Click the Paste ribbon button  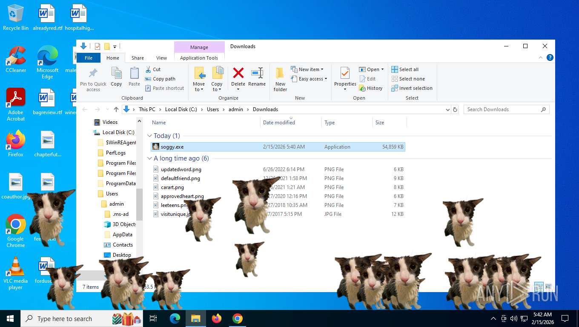[x=134, y=77]
